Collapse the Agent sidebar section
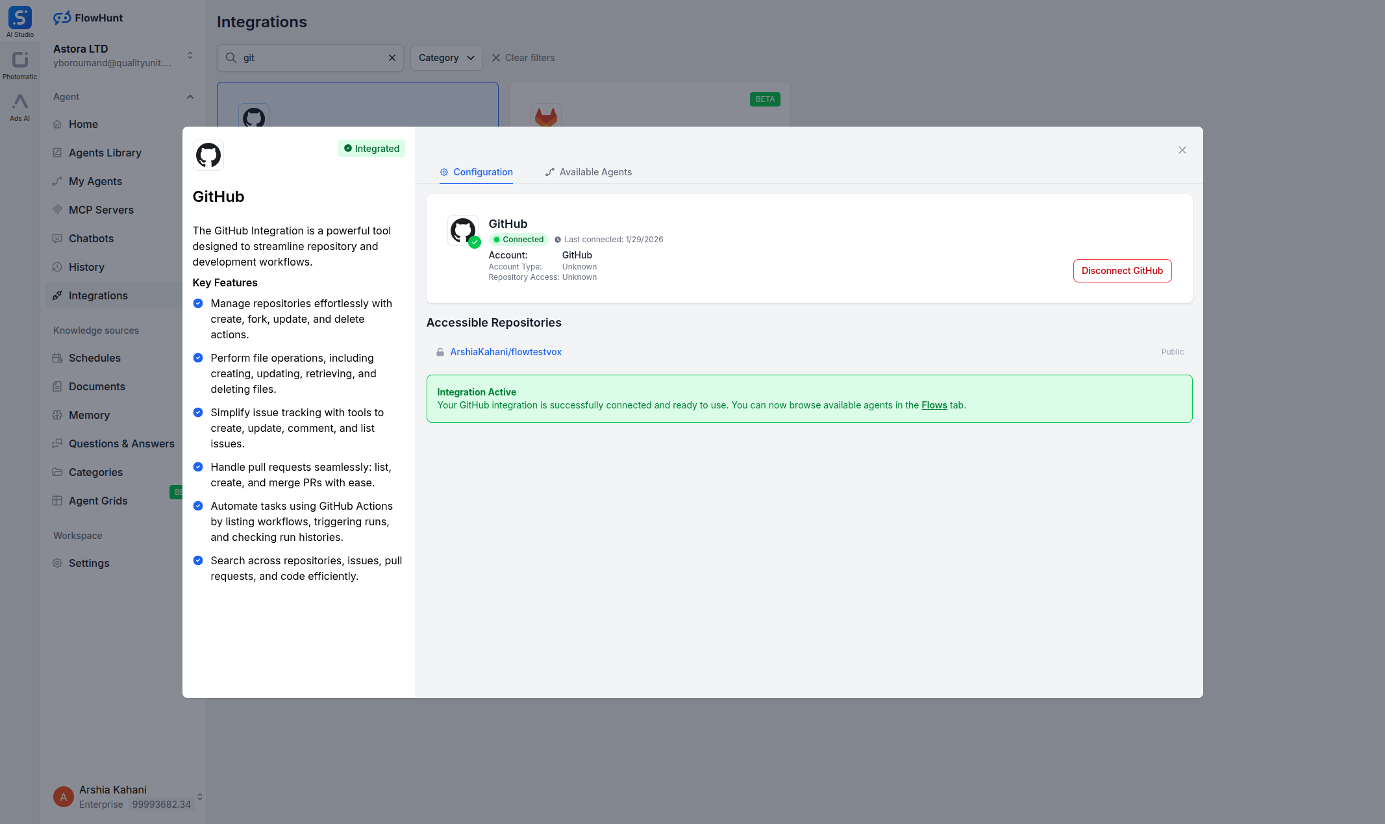The height and width of the screenshot is (824, 1385). click(x=190, y=97)
